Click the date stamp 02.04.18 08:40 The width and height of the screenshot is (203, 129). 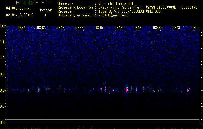pyautogui.click(x=20, y=15)
